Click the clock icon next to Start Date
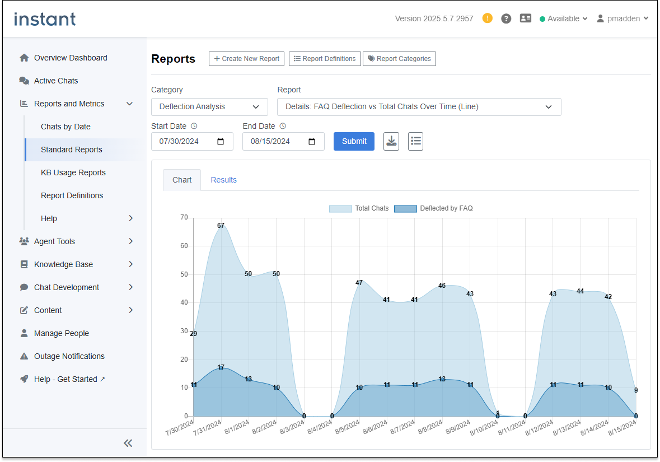Screen dimensions: 660x462 point(194,126)
